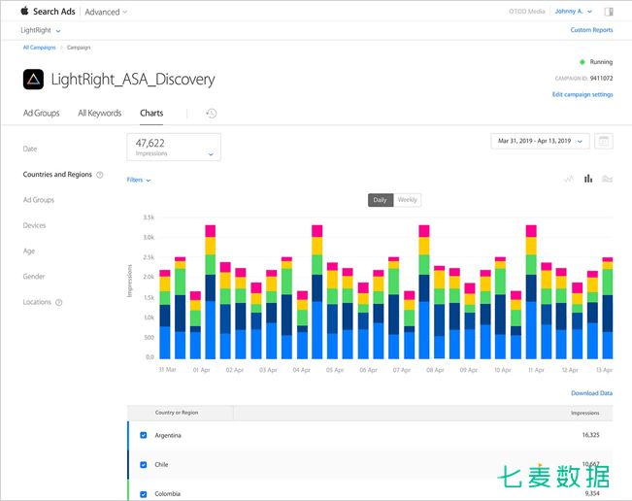Select the bar chart view icon
This screenshot has width=632, height=501.
[x=588, y=178]
